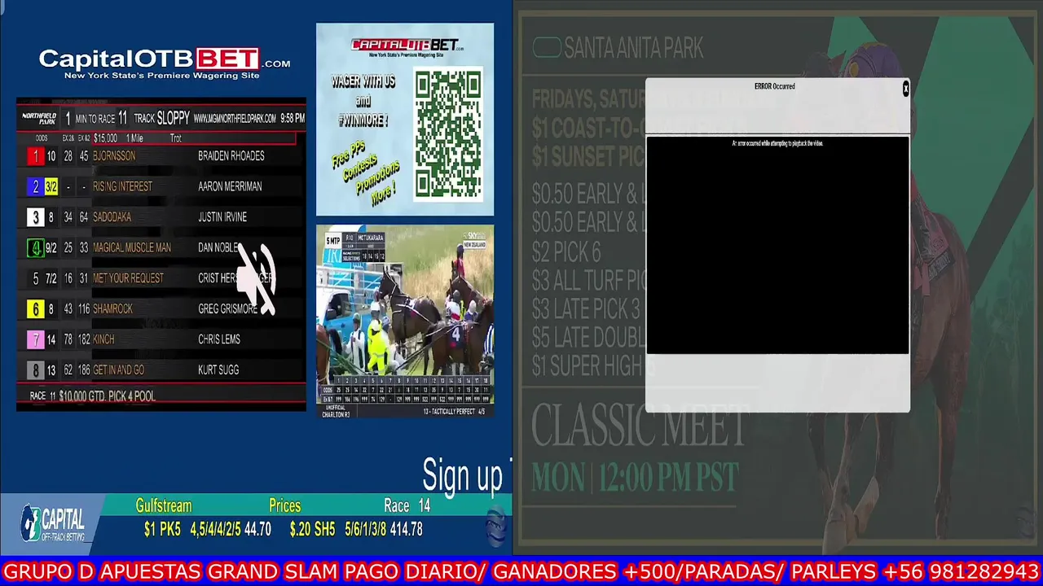Screen dimensions: 1043x586
Task: Click driver name AARON MERRIMAN
Action: pyautogui.click(x=230, y=186)
